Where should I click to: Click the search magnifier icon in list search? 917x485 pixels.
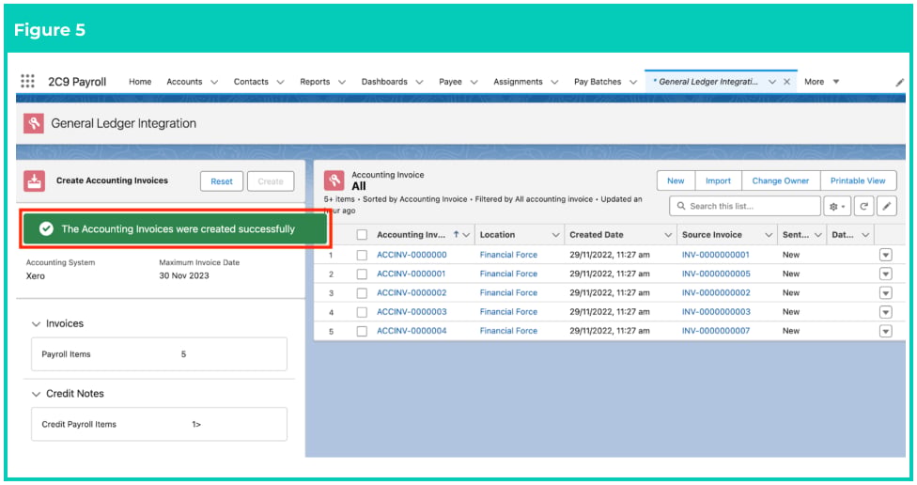(681, 206)
